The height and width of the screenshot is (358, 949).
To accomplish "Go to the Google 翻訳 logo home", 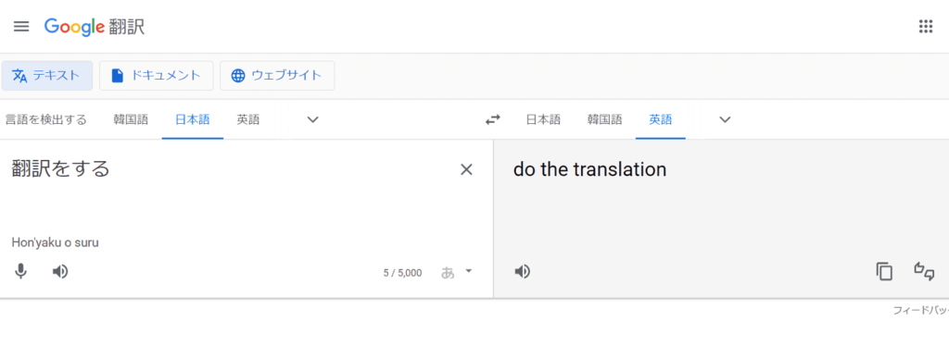I will pos(95,27).
